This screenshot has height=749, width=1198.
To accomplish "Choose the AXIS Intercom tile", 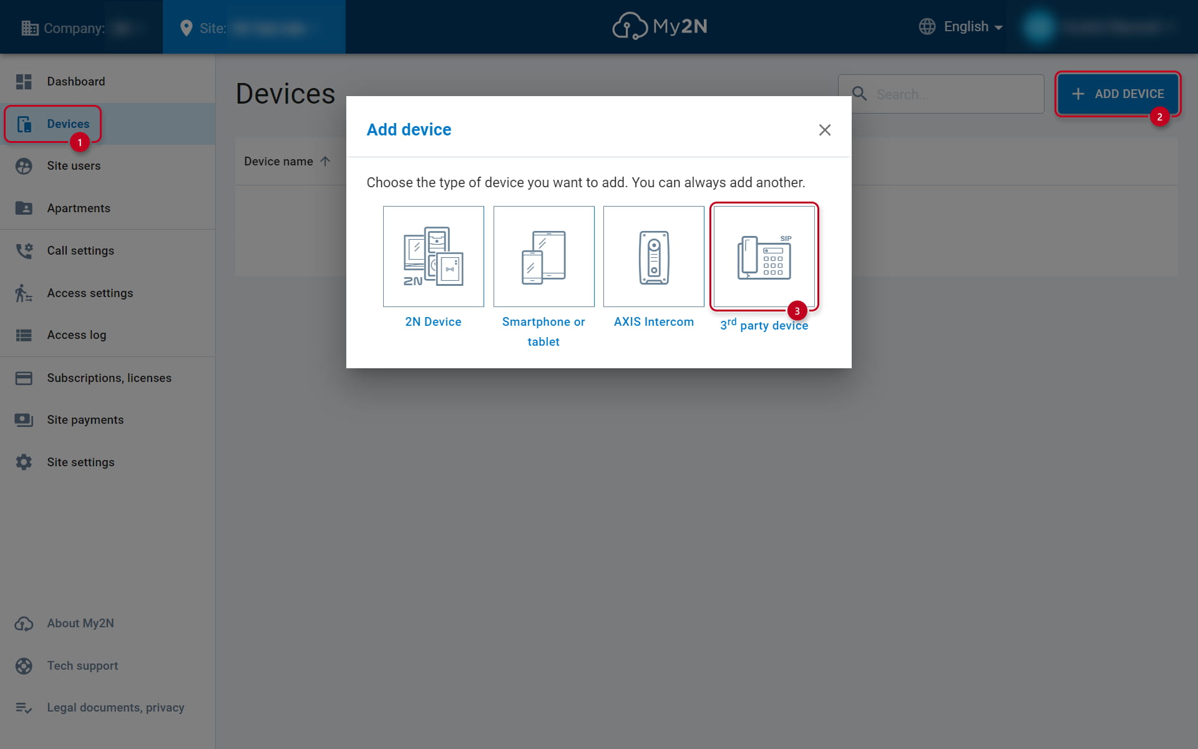I will 653,256.
